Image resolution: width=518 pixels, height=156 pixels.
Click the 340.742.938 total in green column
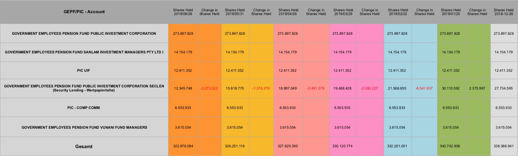coord(451,146)
